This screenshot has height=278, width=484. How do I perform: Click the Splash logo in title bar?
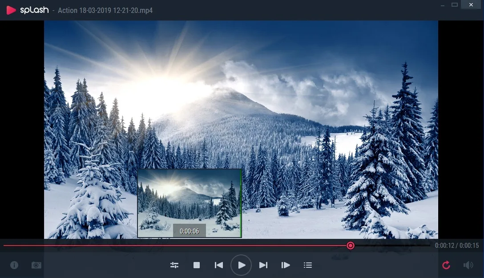pos(28,10)
